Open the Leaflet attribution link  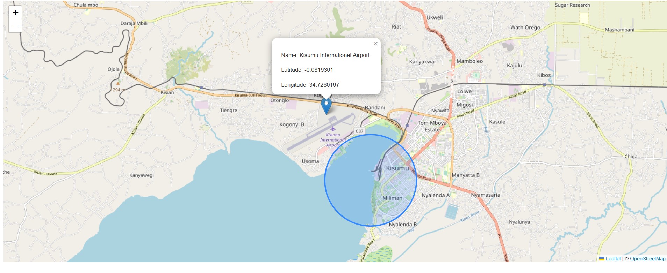(613, 259)
